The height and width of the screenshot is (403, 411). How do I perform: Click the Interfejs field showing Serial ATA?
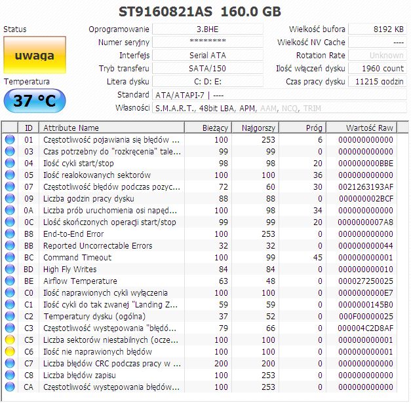(208, 55)
